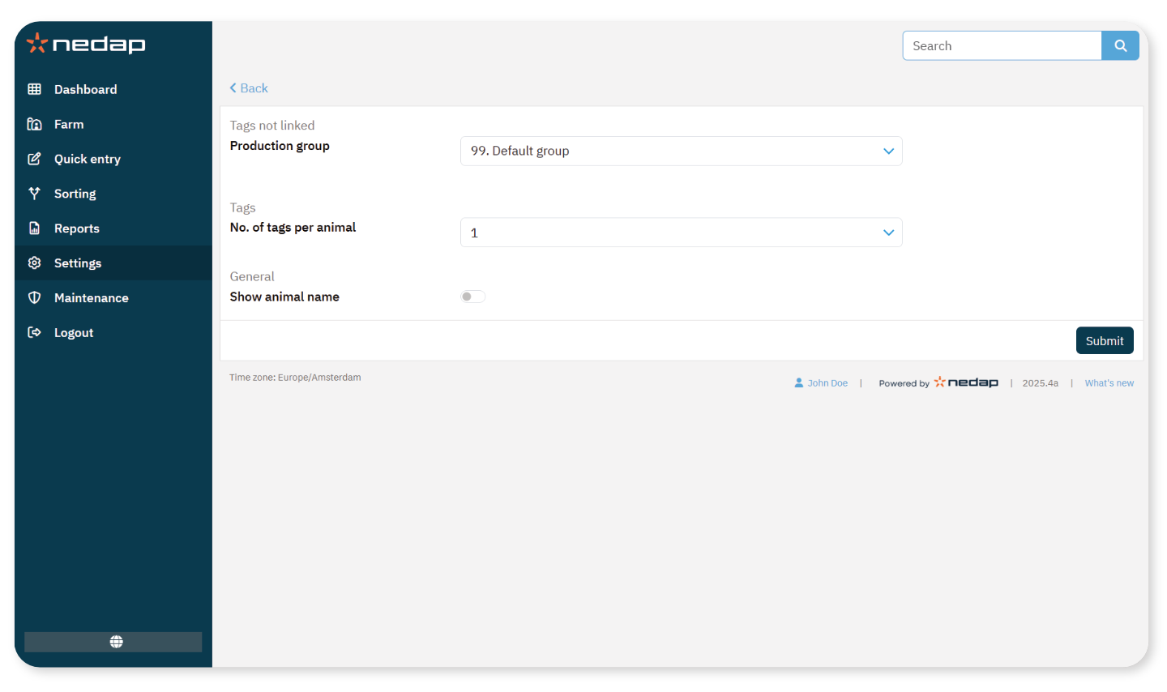Open the Maintenance menu item
The image size is (1167, 692).
91,298
